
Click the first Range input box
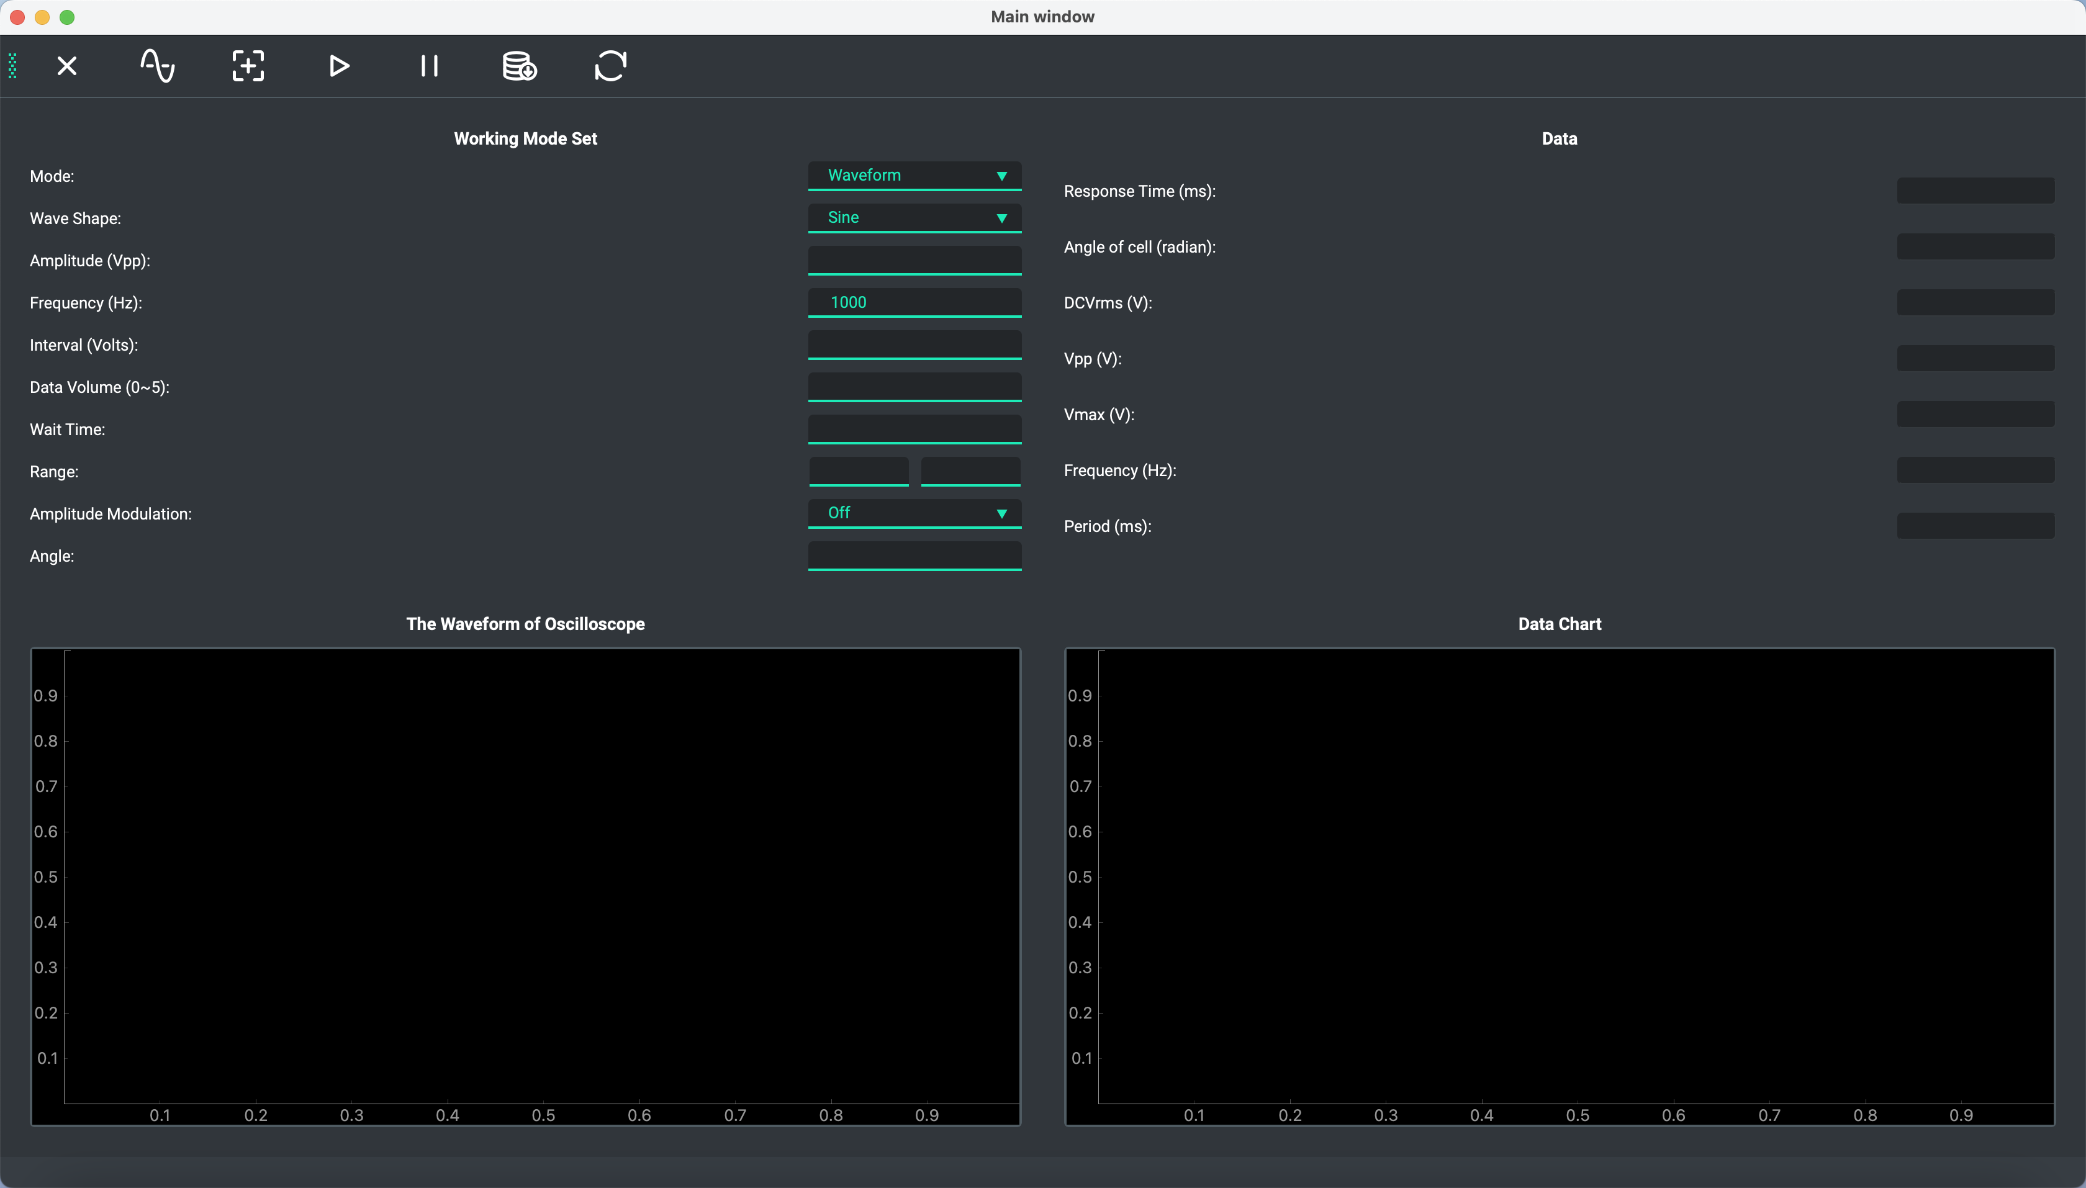pos(859,472)
